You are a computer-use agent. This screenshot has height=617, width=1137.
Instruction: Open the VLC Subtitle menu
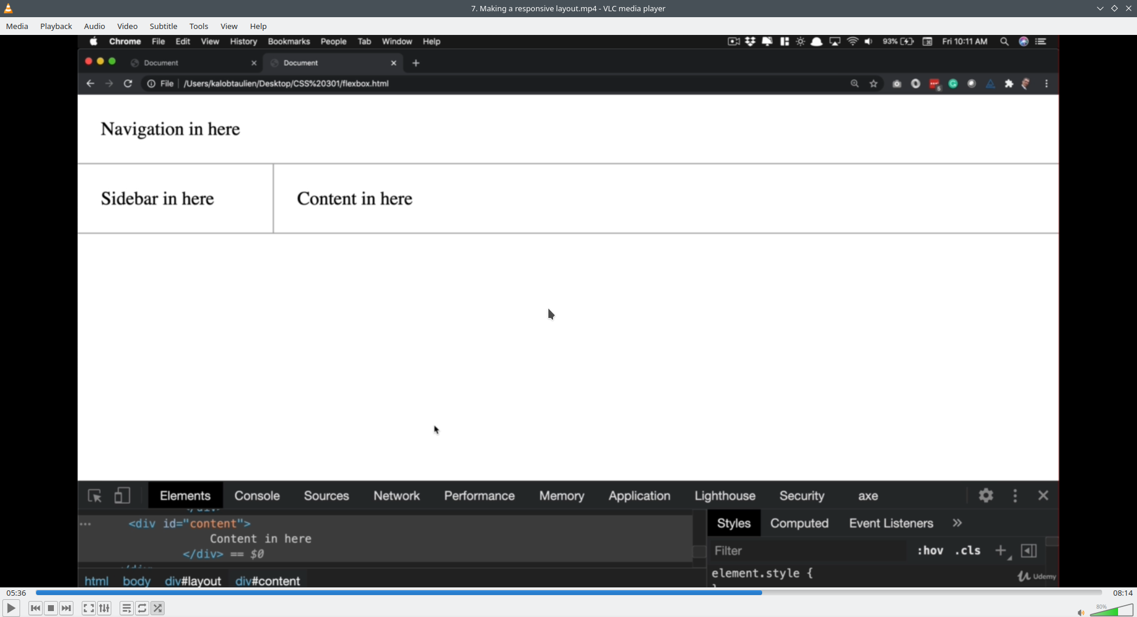coord(163,26)
